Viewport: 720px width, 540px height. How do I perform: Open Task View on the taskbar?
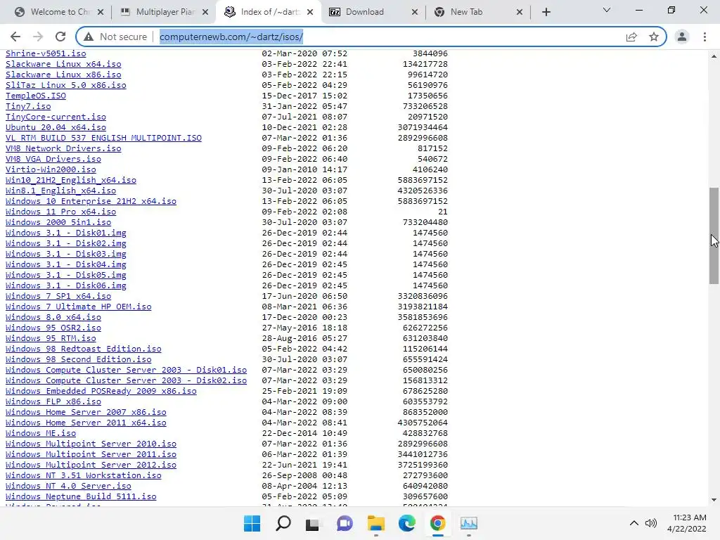[x=313, y=523]
